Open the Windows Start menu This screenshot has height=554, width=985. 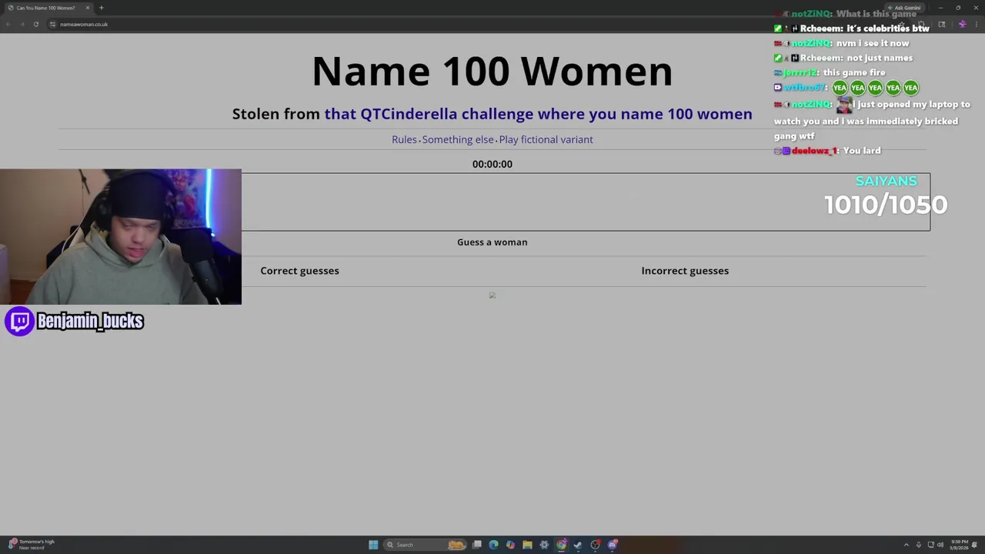tap(373, 545)
